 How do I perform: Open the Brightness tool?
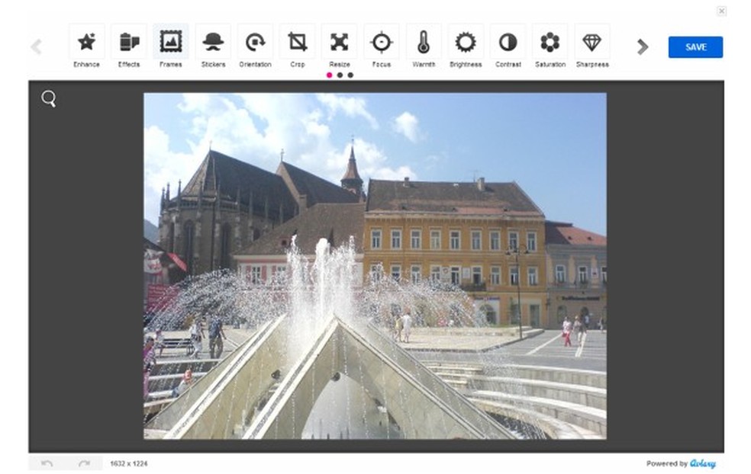466,46
